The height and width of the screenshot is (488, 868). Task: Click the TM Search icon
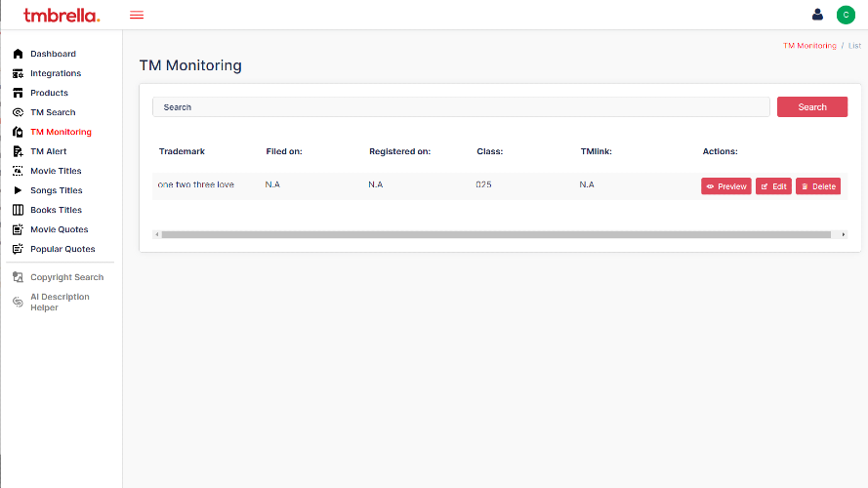pyautogui.click(x=18, y=112)
